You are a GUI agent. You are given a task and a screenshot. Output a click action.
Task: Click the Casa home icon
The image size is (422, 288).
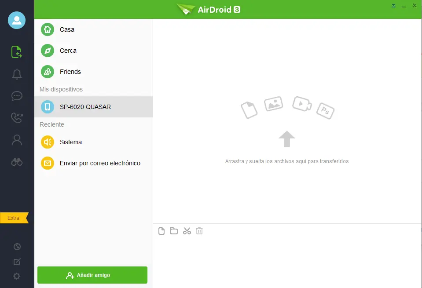coord(48,29)
